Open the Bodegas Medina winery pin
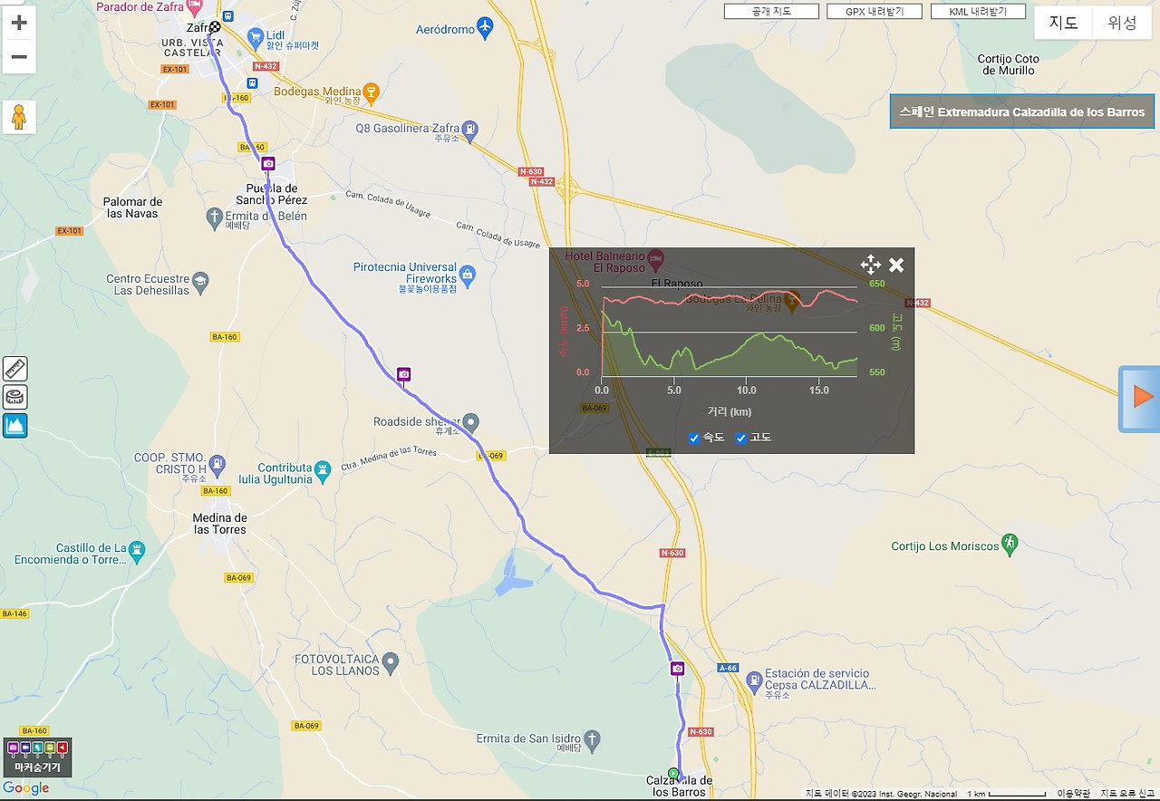Screen dimensions: 1160x801 point(370,91)
